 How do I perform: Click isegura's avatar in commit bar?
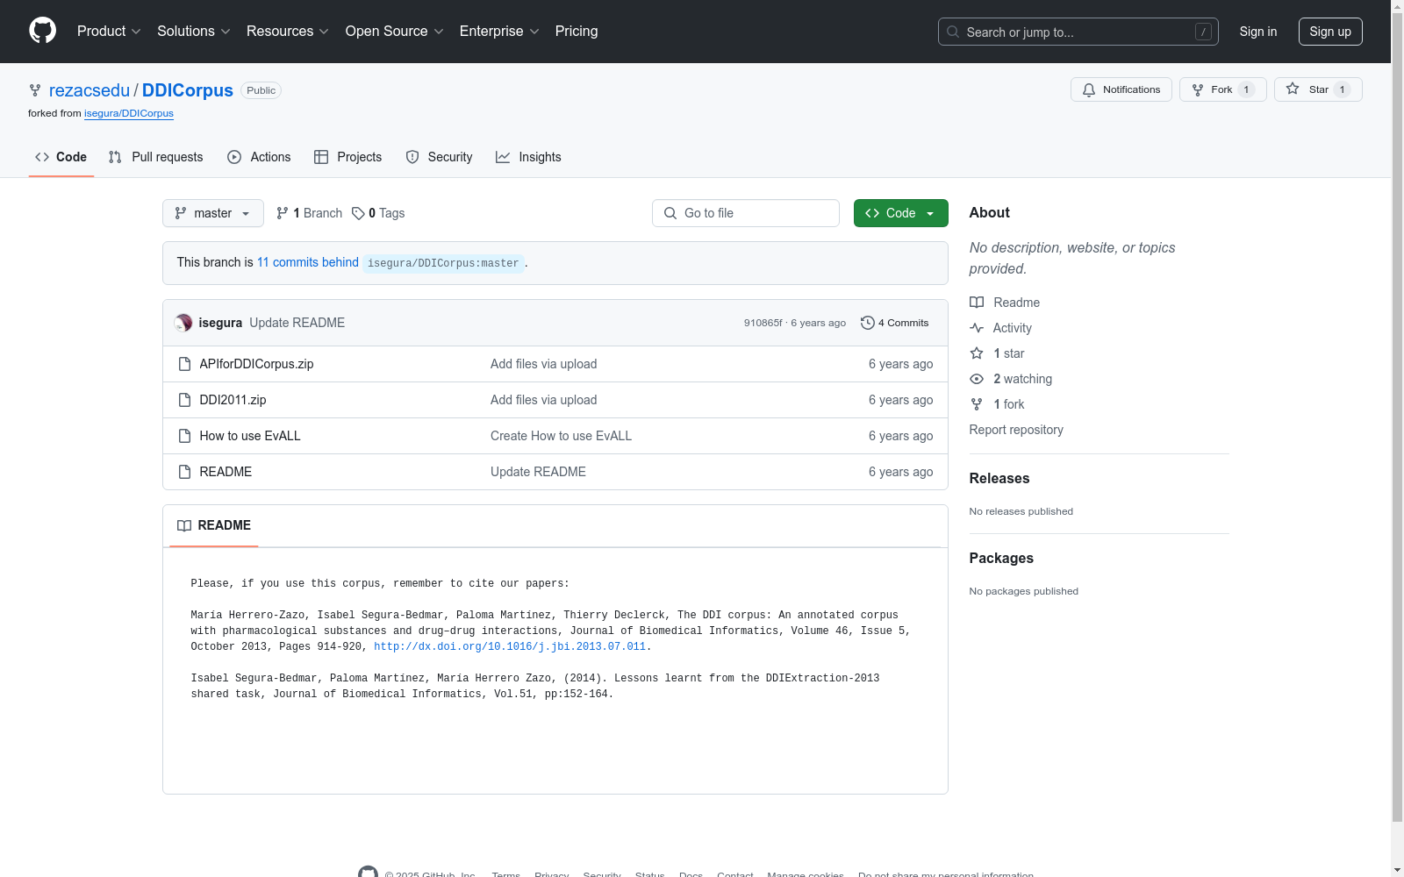(x=183, y=323)
